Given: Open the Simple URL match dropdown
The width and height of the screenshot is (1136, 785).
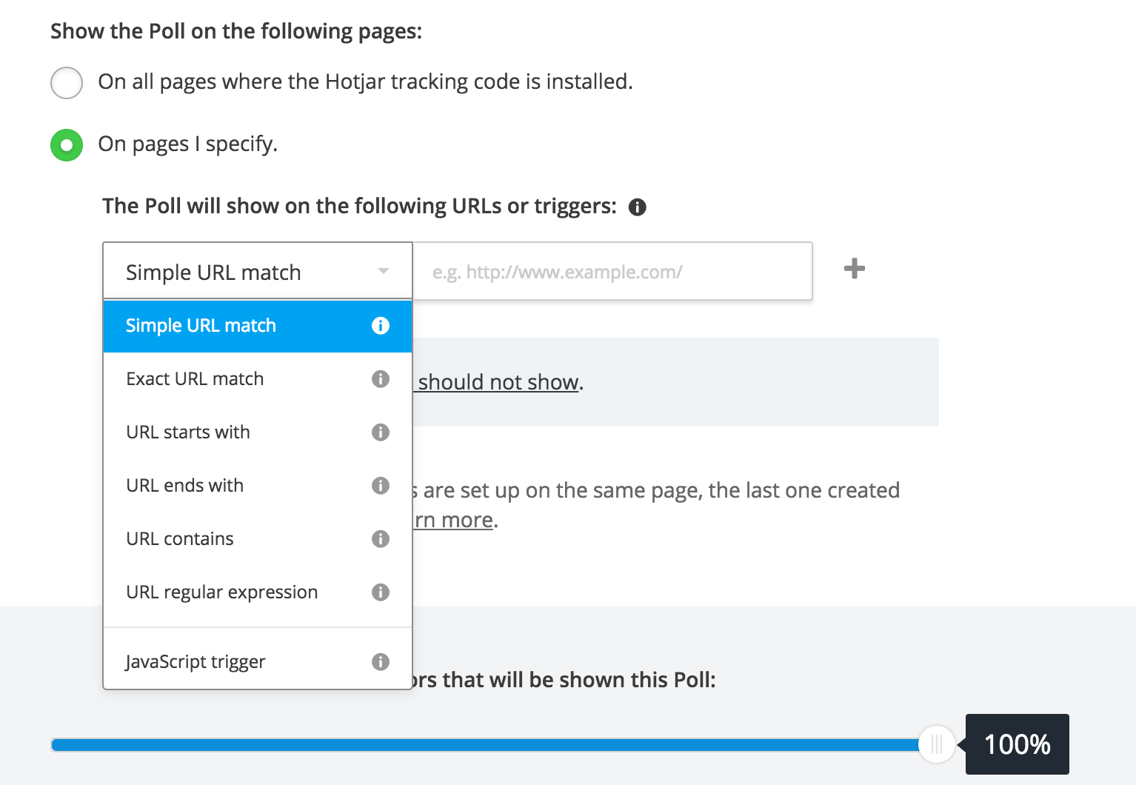Looking at the screenshot, I should [257, 271].
